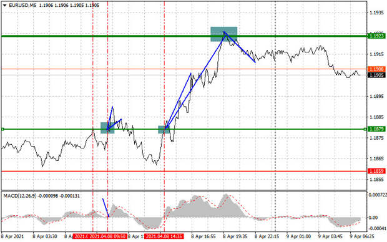387x242 pixels.
Task: Click the 2021.04.08 09:50 time marker
Action: (107, 236)
